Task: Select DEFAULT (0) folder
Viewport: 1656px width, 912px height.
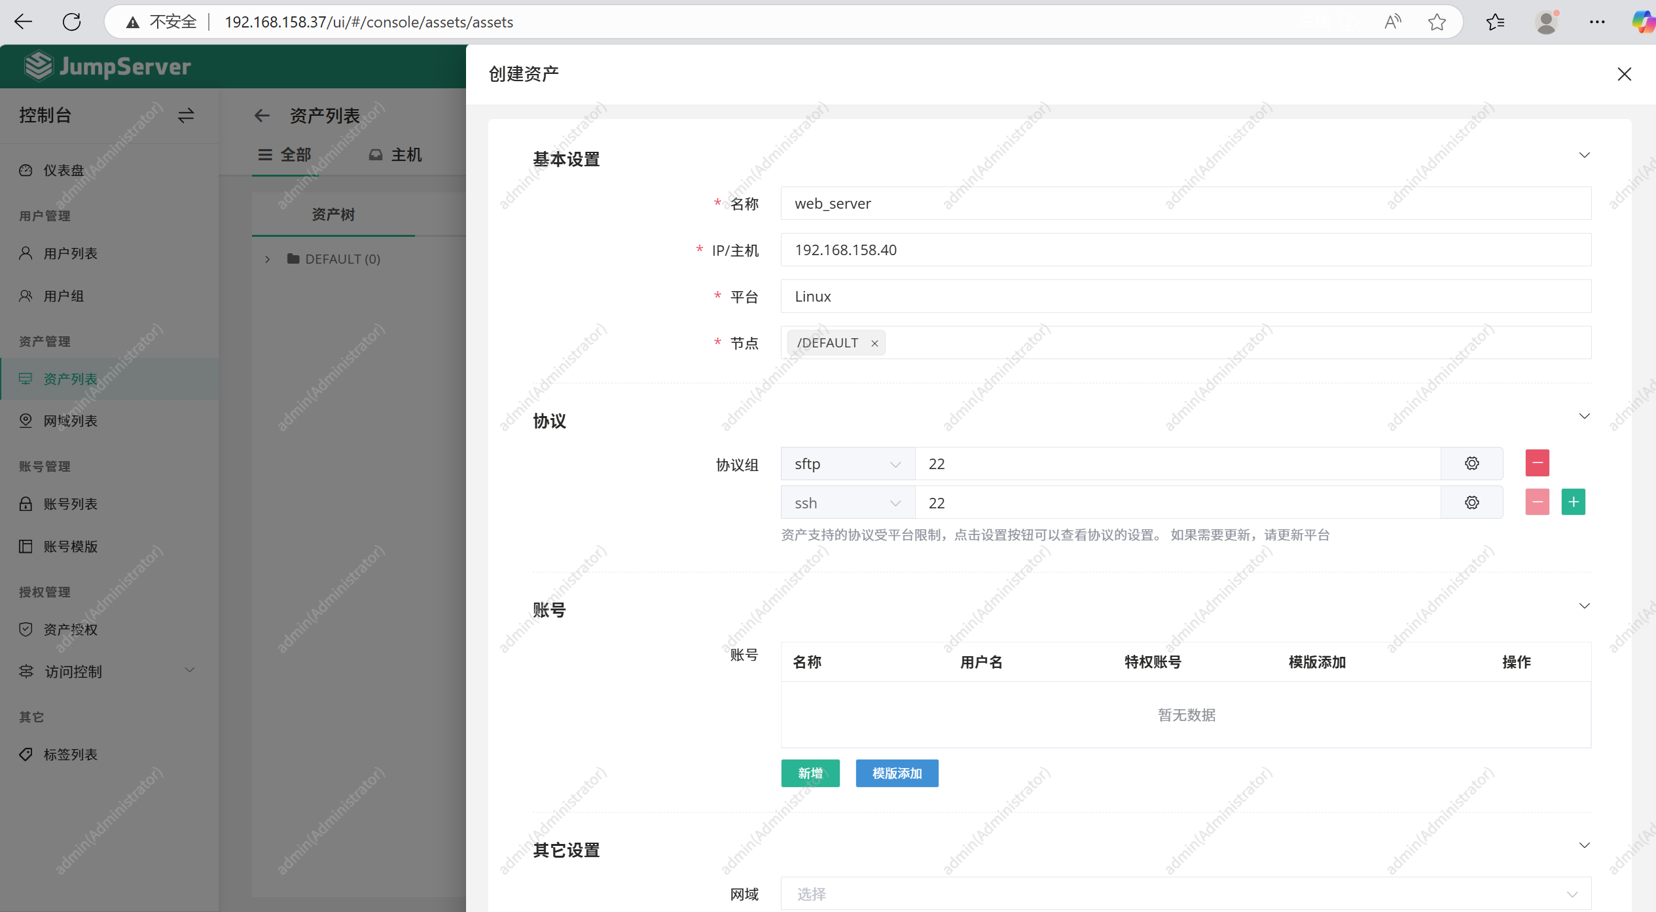Action: [334, 260]
